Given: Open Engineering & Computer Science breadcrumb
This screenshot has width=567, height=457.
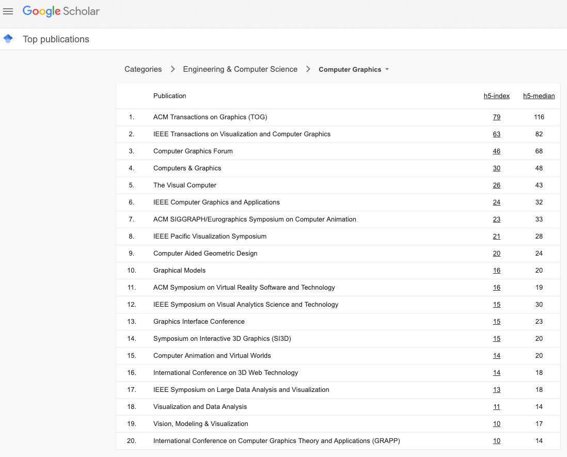Looking at the screenshot, I should (240, 69).
